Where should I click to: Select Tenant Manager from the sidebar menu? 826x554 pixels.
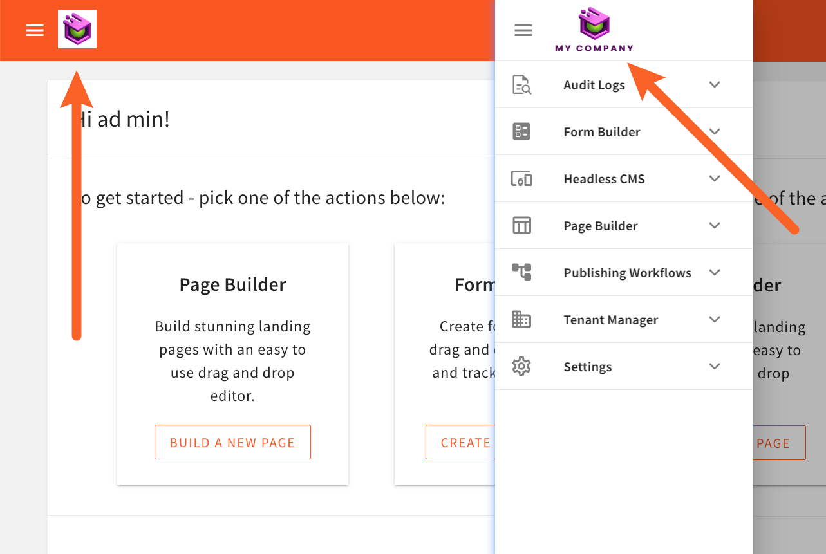tap(610, 319)
